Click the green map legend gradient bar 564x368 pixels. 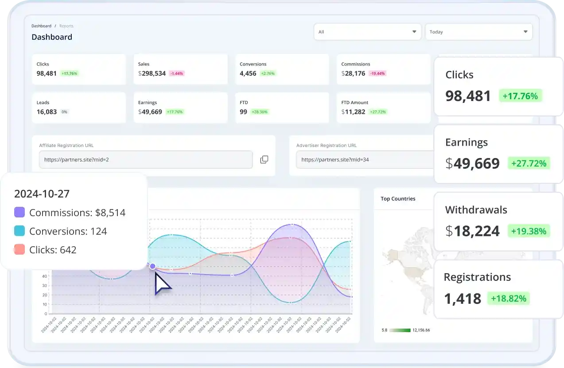point(400,330)
